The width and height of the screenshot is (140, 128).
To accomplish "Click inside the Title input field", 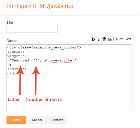I will [x=32, y=29].
